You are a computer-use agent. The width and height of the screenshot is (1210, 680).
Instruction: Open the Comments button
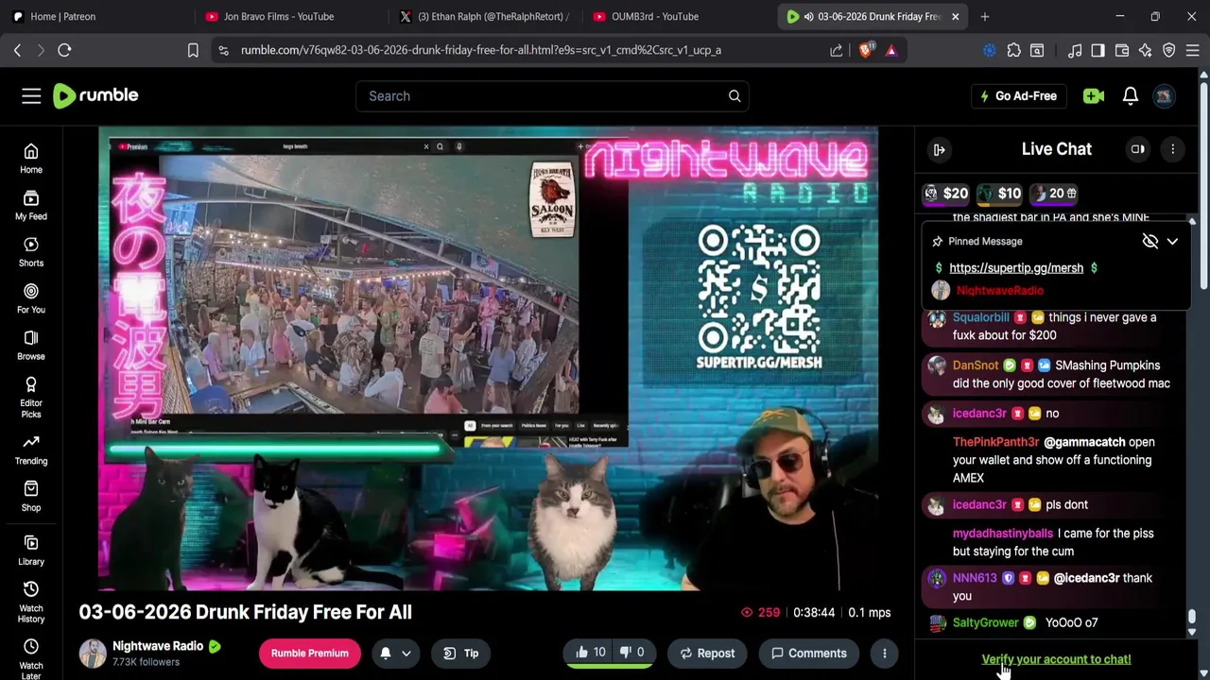(x=809, y=653)
